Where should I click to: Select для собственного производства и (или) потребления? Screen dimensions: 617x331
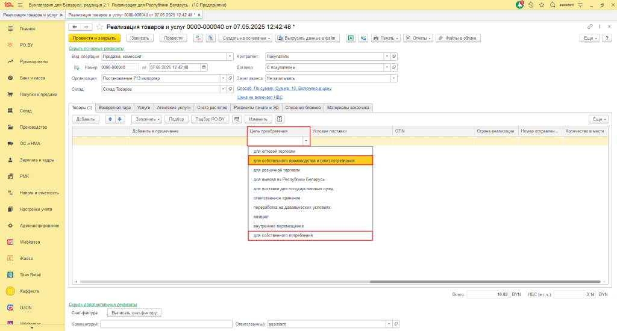click(x=310, y=161)
